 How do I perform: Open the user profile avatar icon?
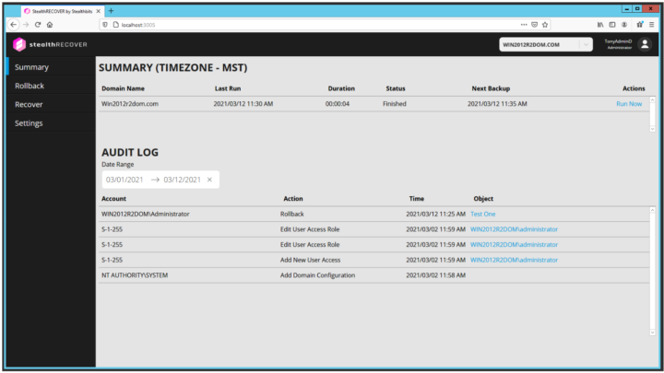[645, 44]
